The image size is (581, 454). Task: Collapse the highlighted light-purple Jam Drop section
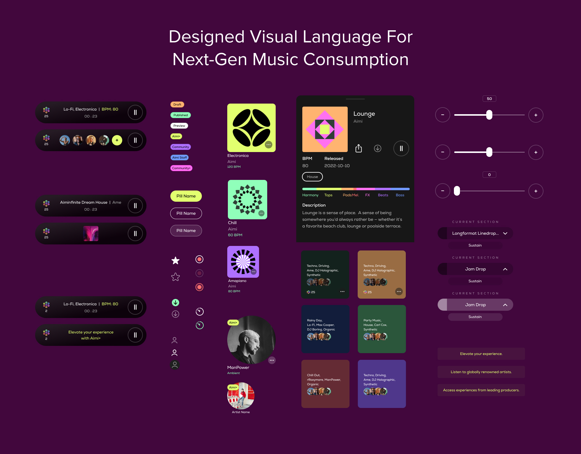pos(505,305)
